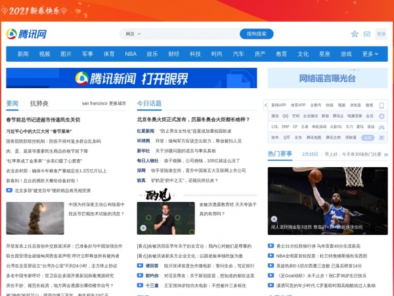This screenshot has height=296, width=394.
Task: Click the 新华社 source label
Action: pyautogui.click(x=143, y=151)
